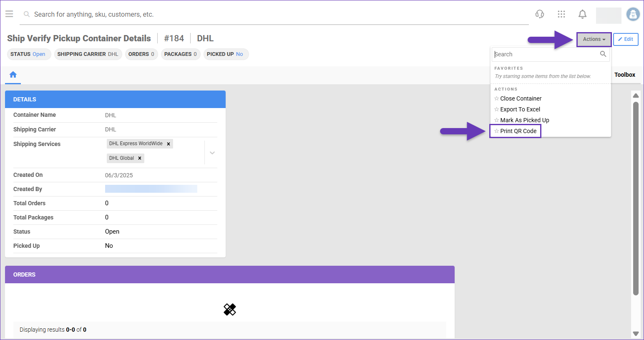Toggle the Actions dropdown button
The image size is (644, 340).
[594, 39]
